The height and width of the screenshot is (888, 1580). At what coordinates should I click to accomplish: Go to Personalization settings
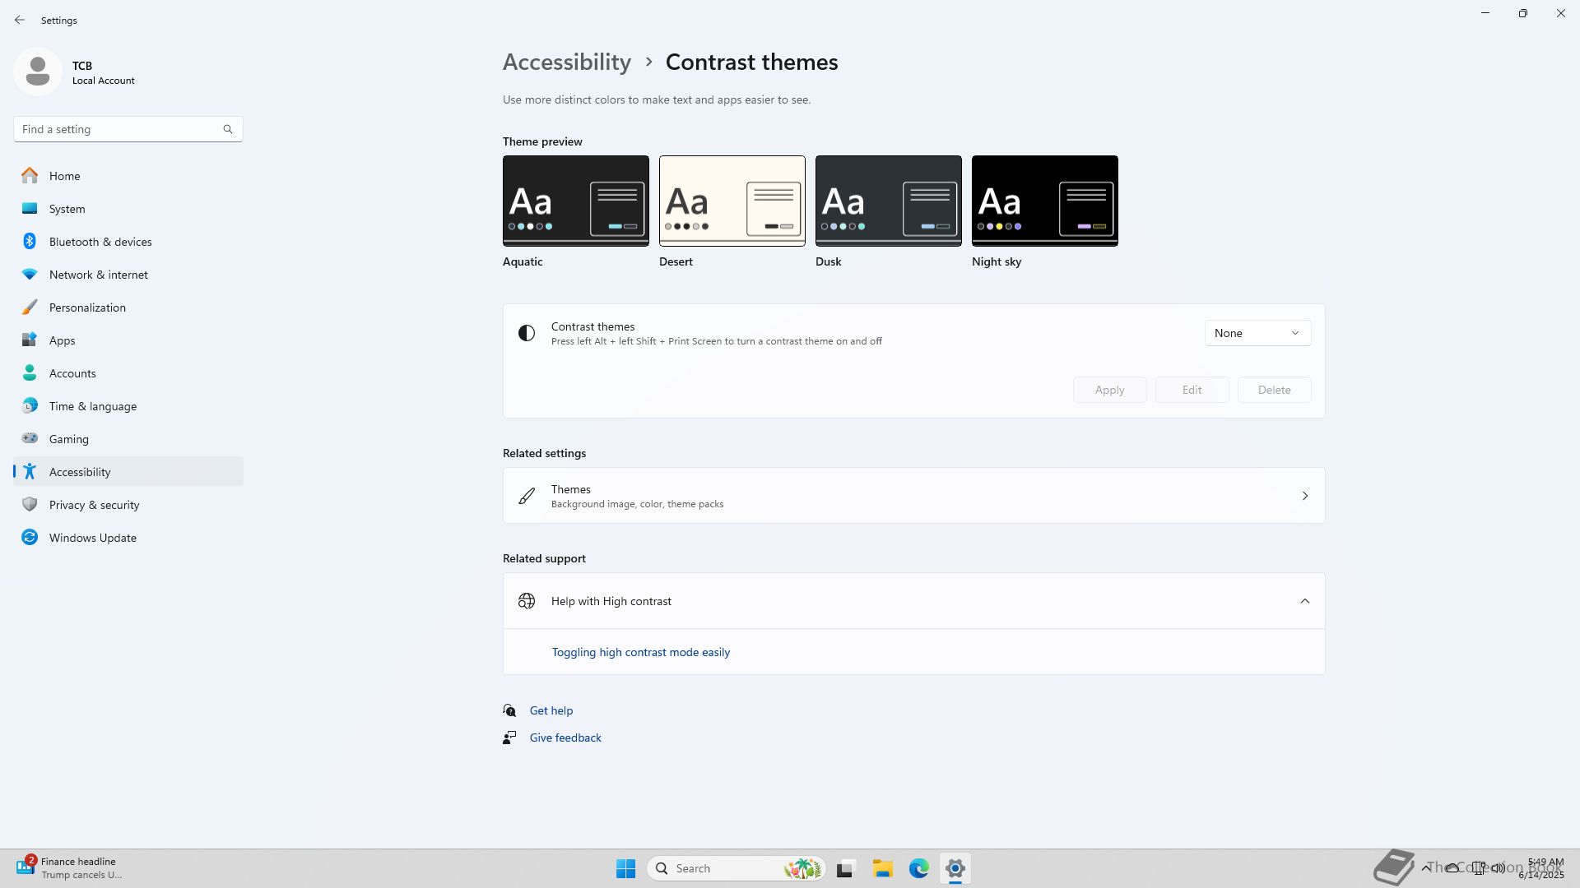87,308
